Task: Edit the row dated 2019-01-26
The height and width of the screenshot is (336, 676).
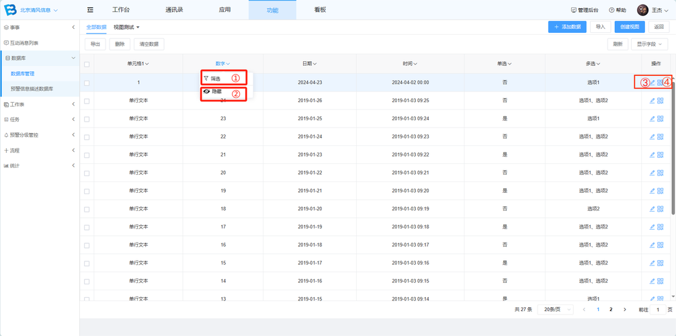Action: pyautogui.click(x=652, y=101)
